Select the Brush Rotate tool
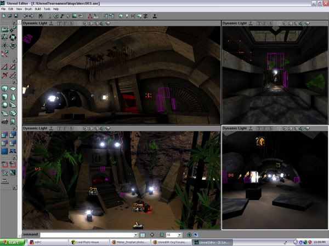The image size is (329, 246). pos(13,37)
